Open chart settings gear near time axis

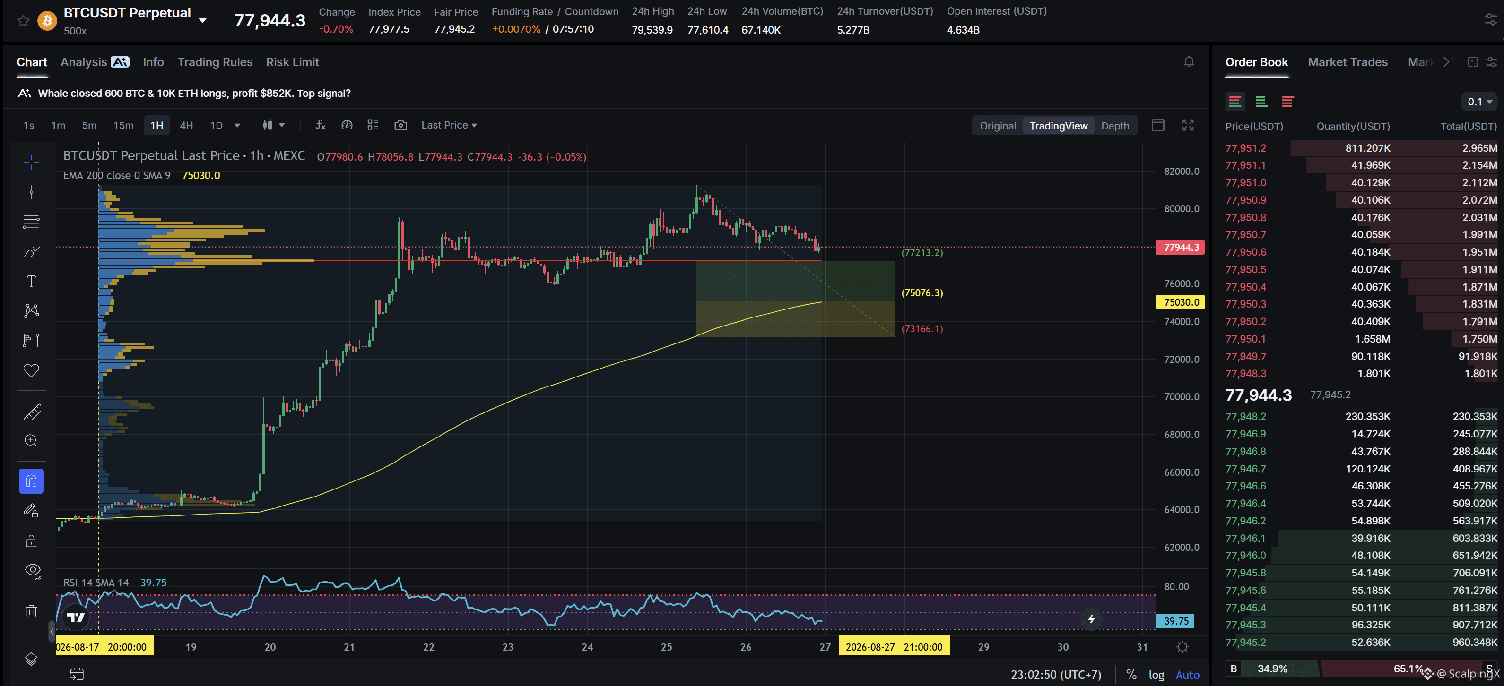pos(1182,647)
